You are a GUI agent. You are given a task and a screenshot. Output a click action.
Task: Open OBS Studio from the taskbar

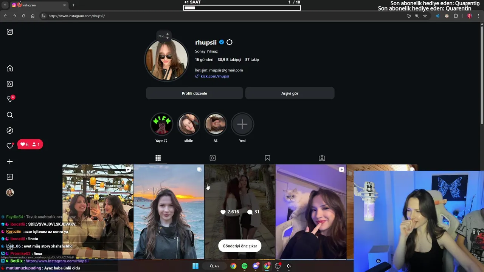point(278,266)
